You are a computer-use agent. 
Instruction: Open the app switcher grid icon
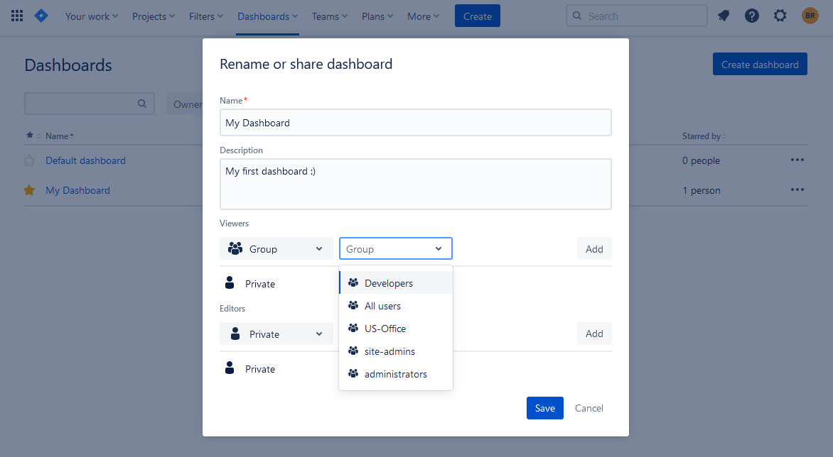[x=17, y=16]
